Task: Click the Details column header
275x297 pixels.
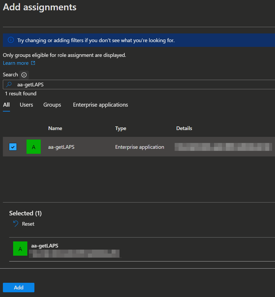Action: 184,128
